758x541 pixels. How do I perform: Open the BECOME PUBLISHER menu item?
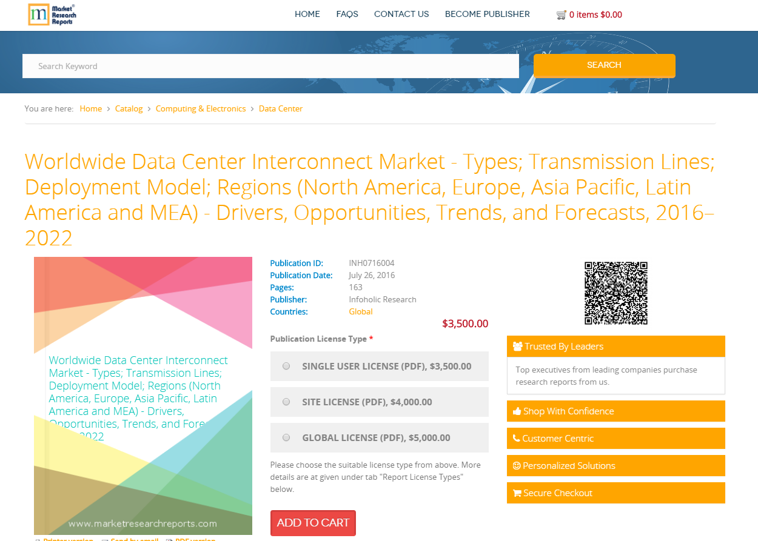click(x=488, y=14)
